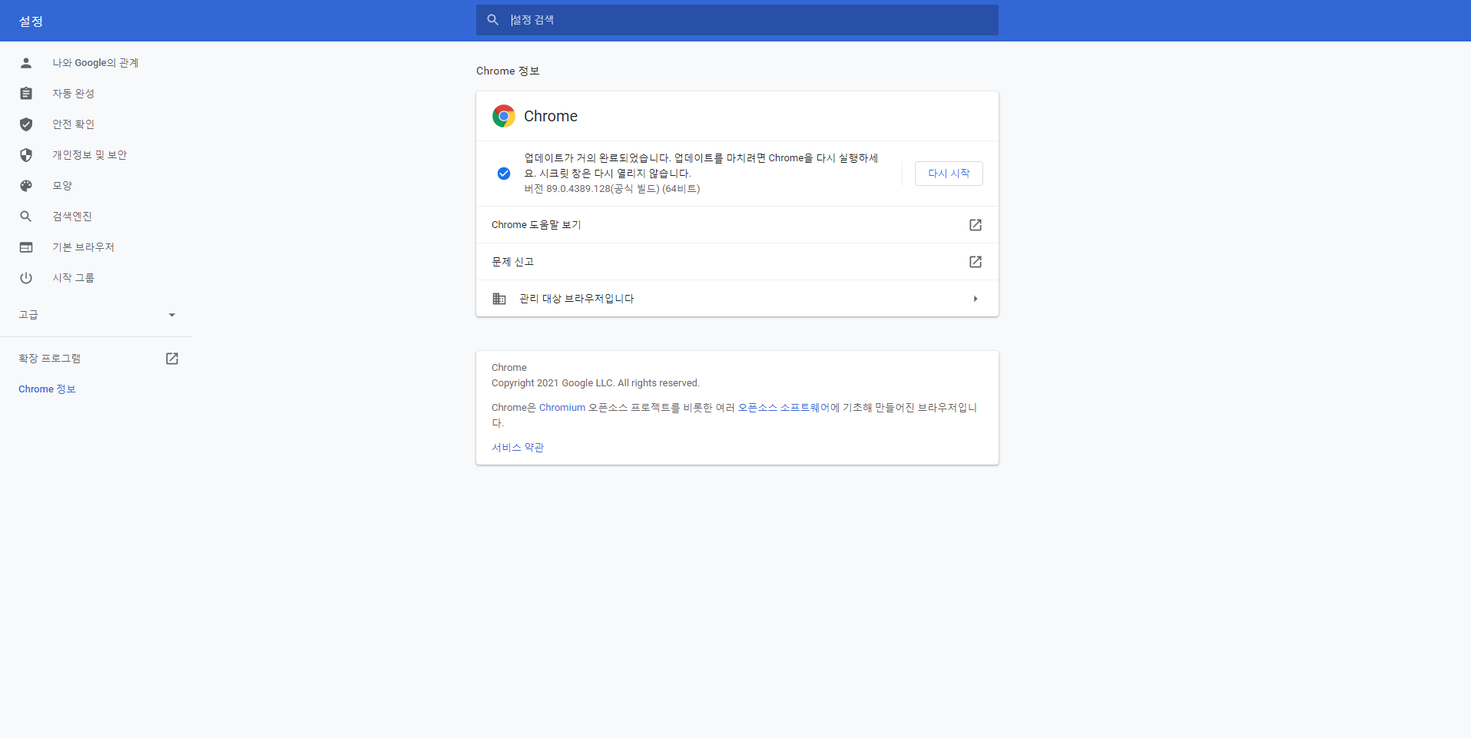Click the Chrome logo in the info card
Image resolution: width=1471 pixels, height=738 pixels.
(504, 116)
